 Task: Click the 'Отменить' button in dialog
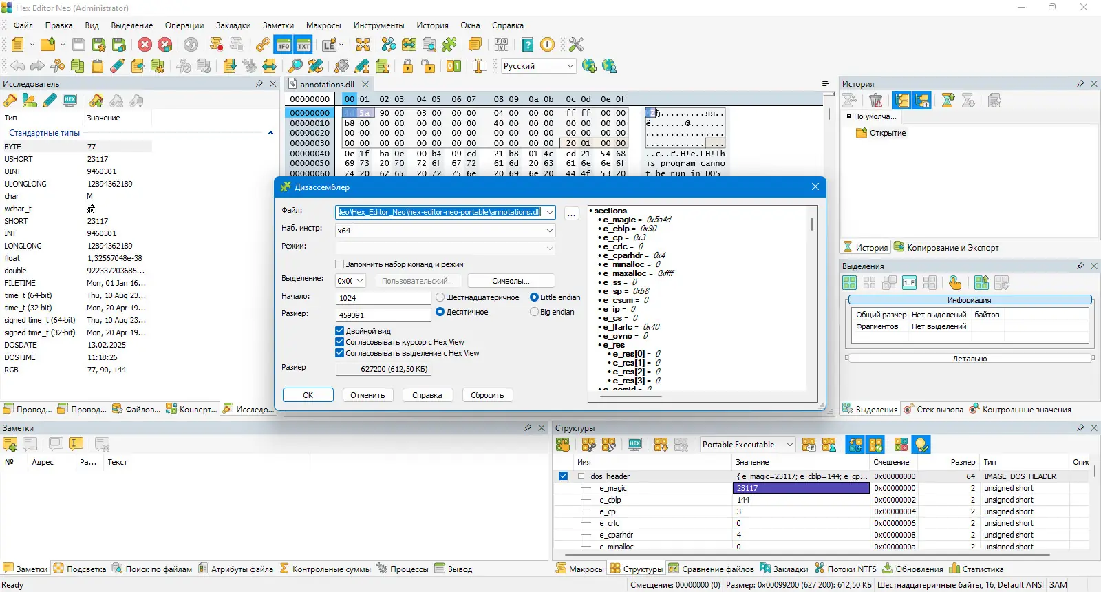click(367, 395)
